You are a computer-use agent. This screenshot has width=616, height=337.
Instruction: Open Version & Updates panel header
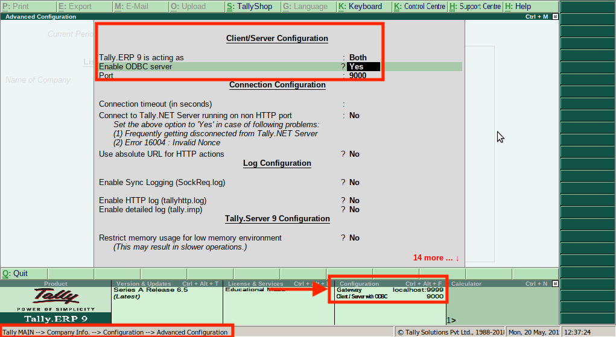[167, 283]
